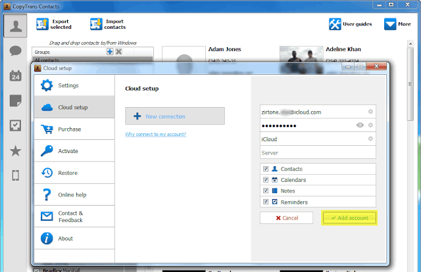Click the Cancel button
Screen dimensions: 421x272
(287, 218)
